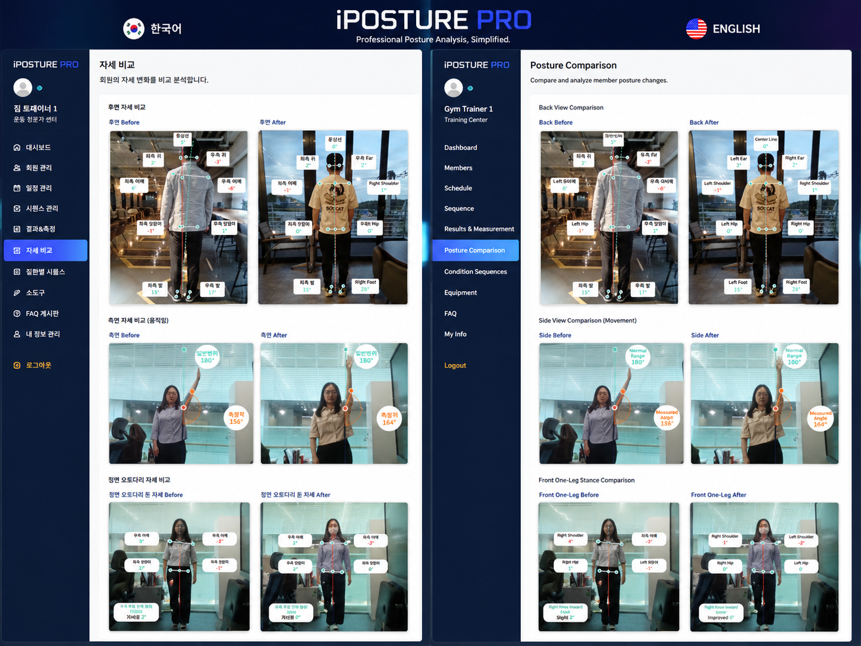
Task: Open the 후면 After posture photo
Action: click(x=333, y=217)
